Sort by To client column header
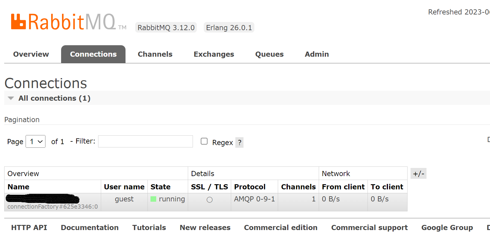Viewport: 490px width, 240px height. (x=387, y=187)
